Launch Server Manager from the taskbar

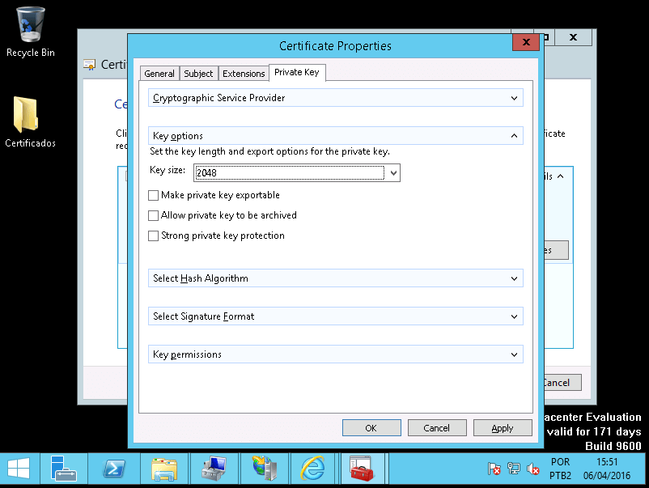pyautogui.click(x=64, y=469)
